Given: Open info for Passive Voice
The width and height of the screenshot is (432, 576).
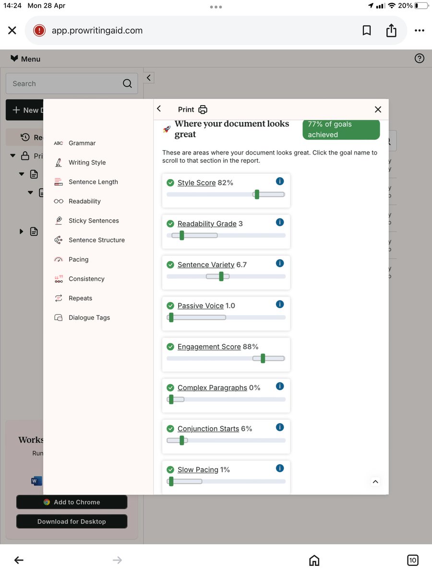Looking at the screenshot, I should coord(280,304).
